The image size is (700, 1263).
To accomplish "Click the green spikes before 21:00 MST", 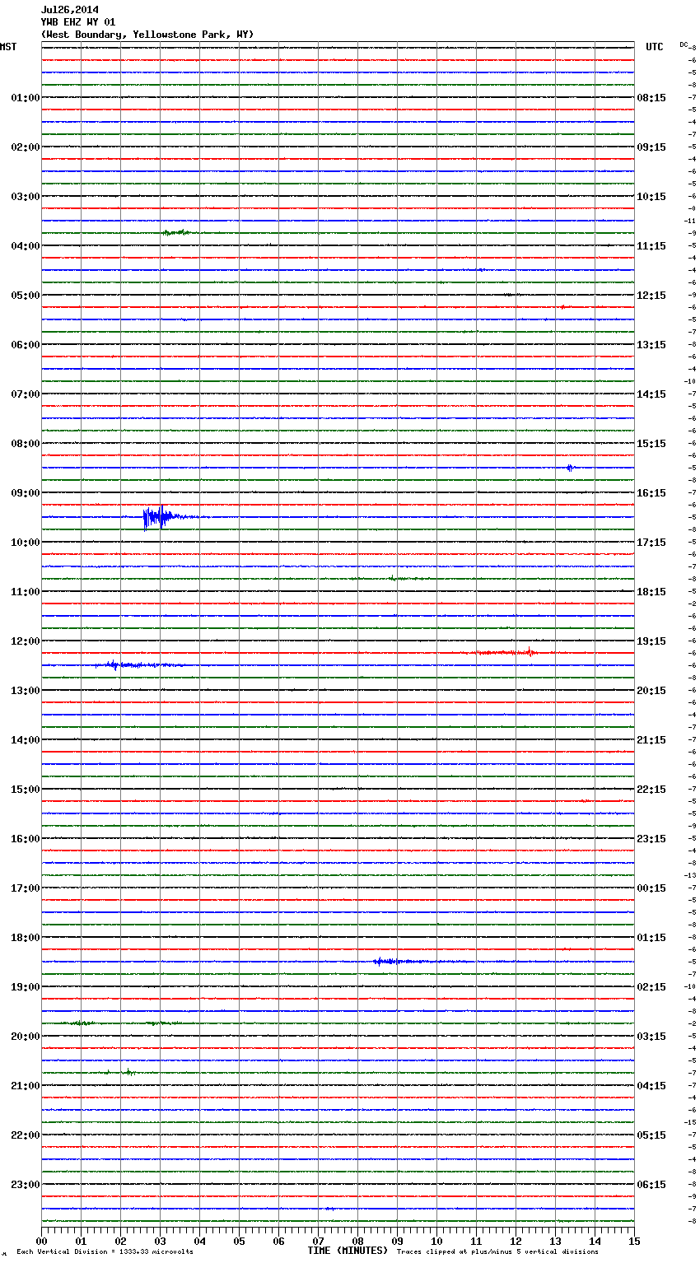I will (121, 1072).
